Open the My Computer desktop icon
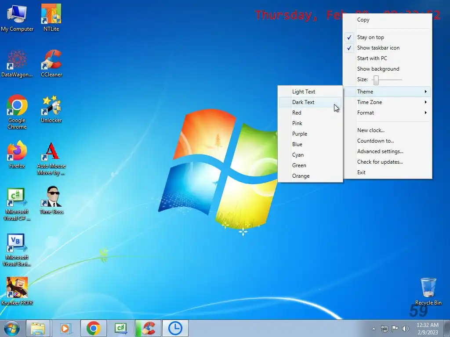The width and height of the screenshot is (450, 337). click(x=17, y=18)
